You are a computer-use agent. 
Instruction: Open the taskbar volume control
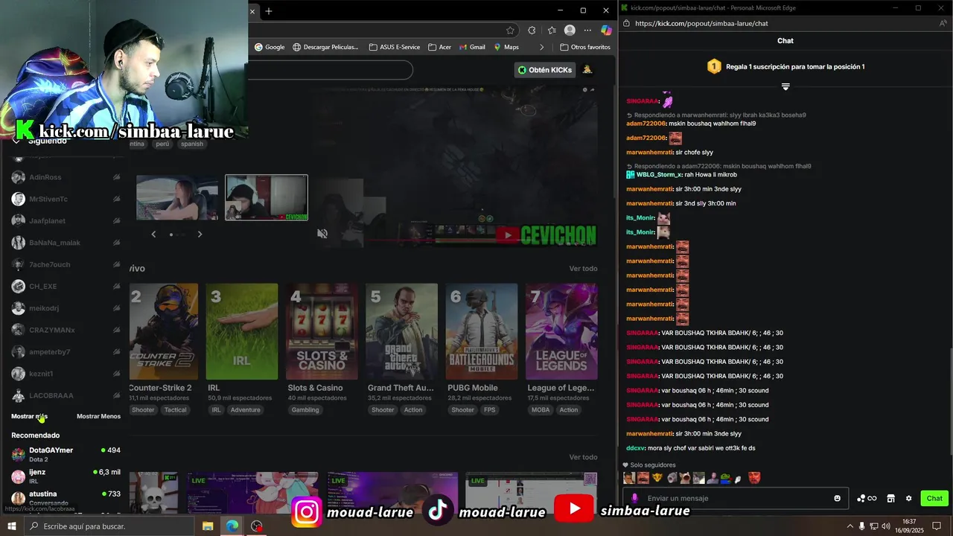[x=887, y=526]
